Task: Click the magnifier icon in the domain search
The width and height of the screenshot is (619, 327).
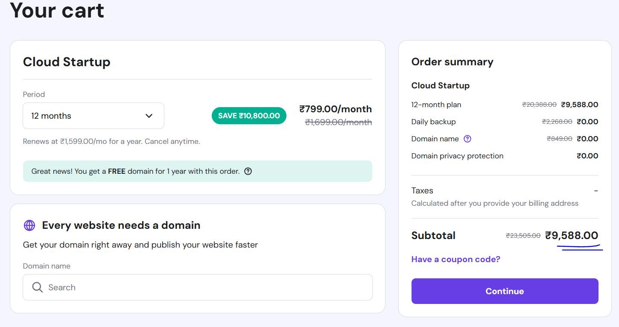Action: click(x=38, y=287)
